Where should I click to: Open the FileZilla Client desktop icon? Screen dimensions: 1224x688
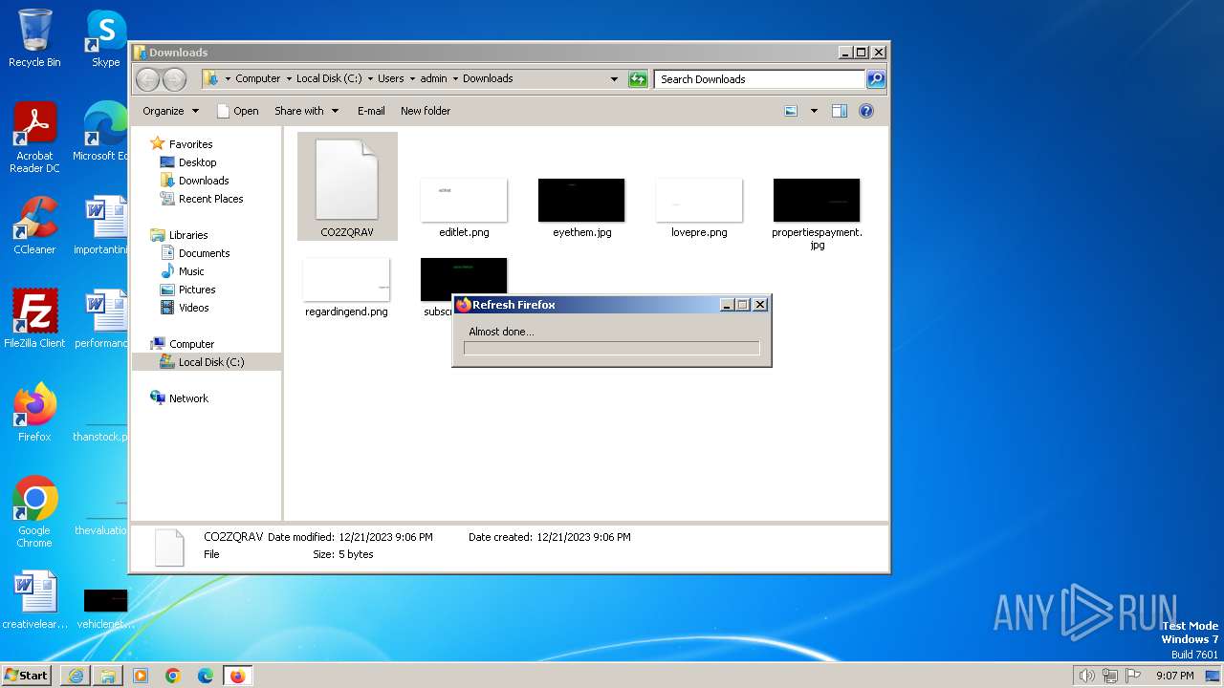click(x=34, y=318)
